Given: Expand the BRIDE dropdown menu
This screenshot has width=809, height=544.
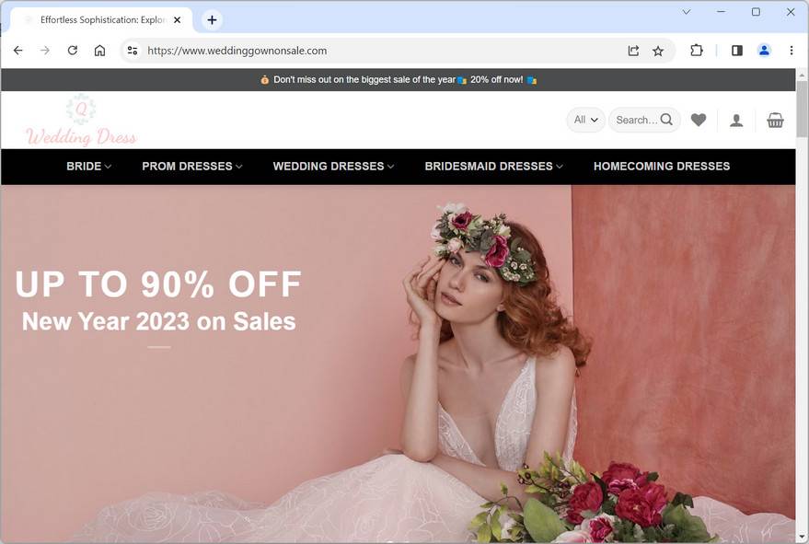Looking at the screenshot, I should (87, 167).
